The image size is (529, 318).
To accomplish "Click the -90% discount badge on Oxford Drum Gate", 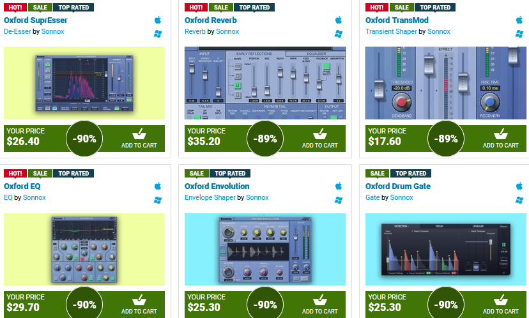I will coord(446,303).
